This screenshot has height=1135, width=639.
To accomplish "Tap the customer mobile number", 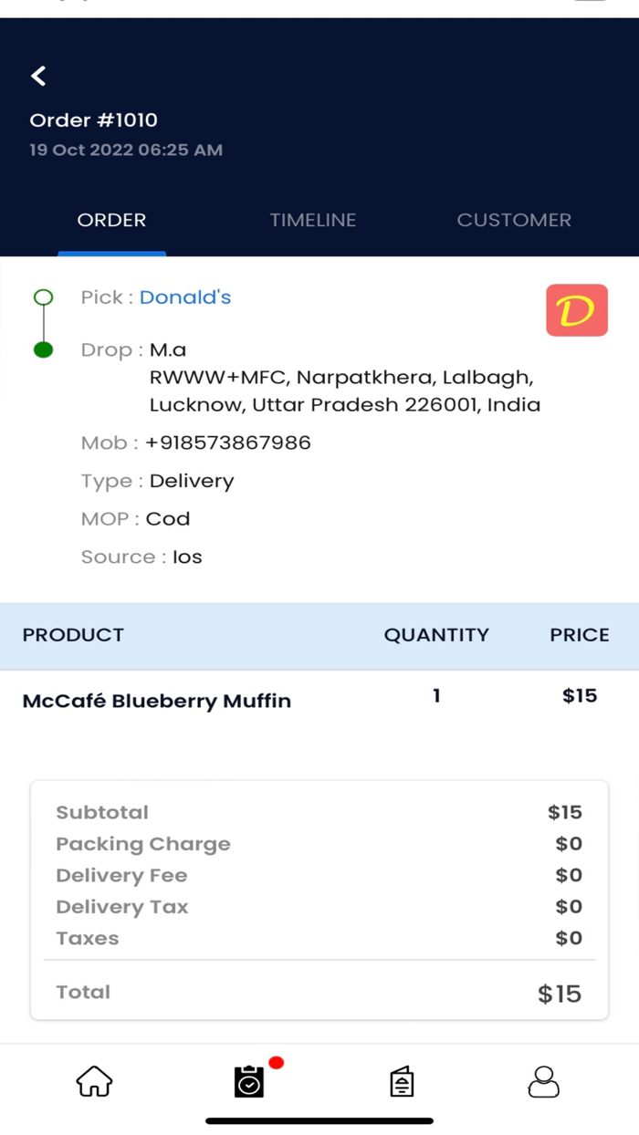I will pos(228,443).
